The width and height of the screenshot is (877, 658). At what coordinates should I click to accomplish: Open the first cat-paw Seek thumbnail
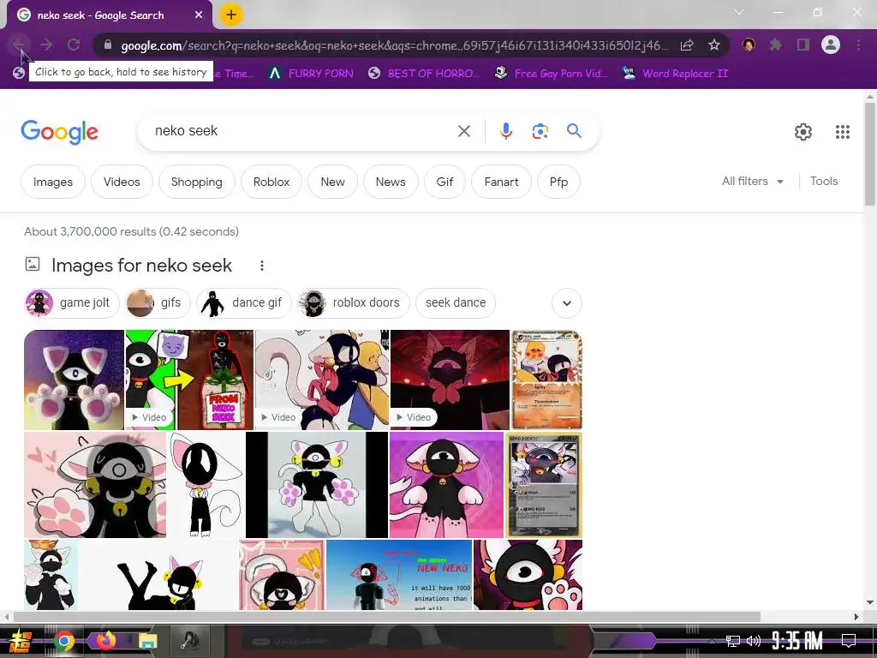click(74, 380)
